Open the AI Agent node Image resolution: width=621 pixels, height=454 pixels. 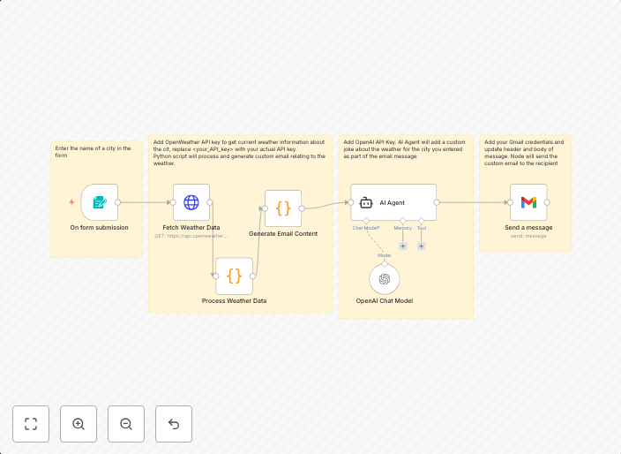(x=393, y=202)
